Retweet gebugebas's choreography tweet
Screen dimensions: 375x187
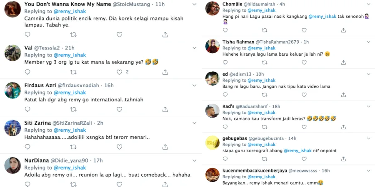[x=264, y=160]
